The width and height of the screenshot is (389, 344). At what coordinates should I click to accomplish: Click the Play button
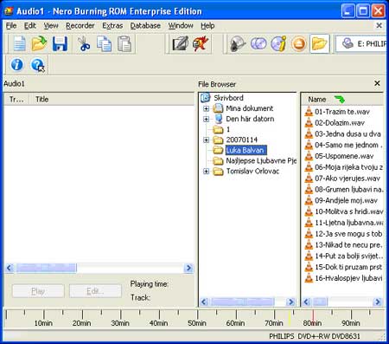38,291
